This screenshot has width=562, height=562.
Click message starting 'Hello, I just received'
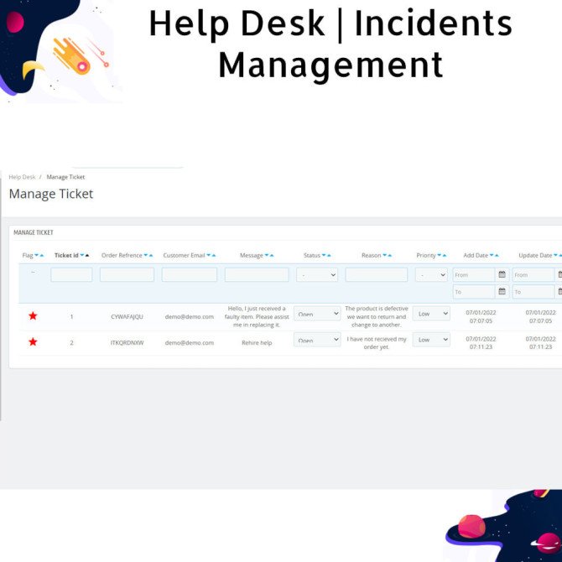[257, 316]
